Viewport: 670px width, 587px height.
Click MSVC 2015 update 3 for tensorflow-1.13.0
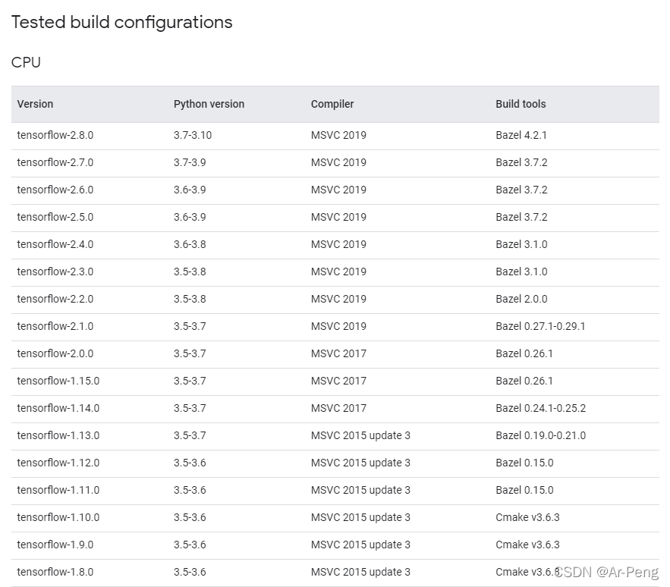360,436
